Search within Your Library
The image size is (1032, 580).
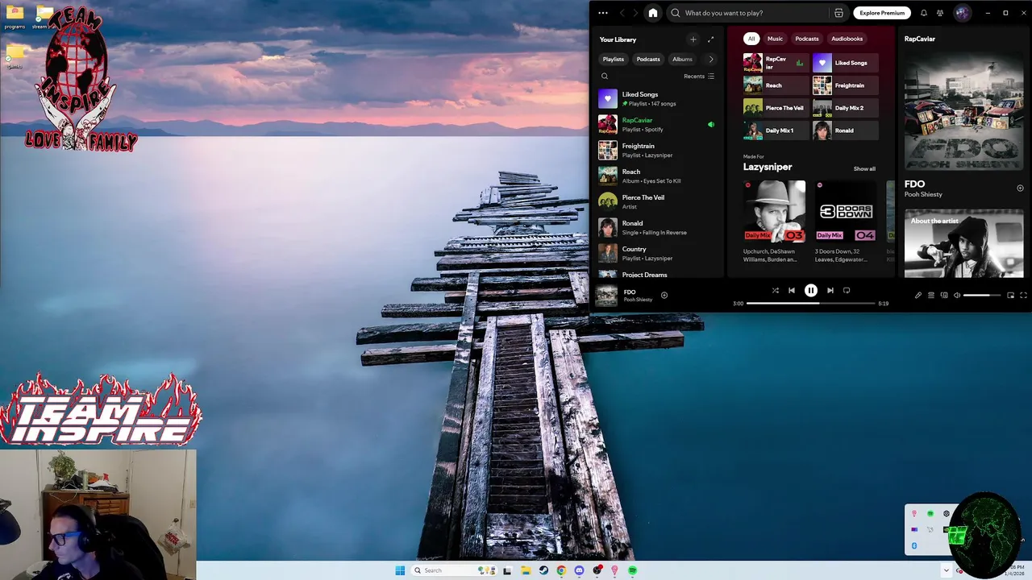(605, 77)
